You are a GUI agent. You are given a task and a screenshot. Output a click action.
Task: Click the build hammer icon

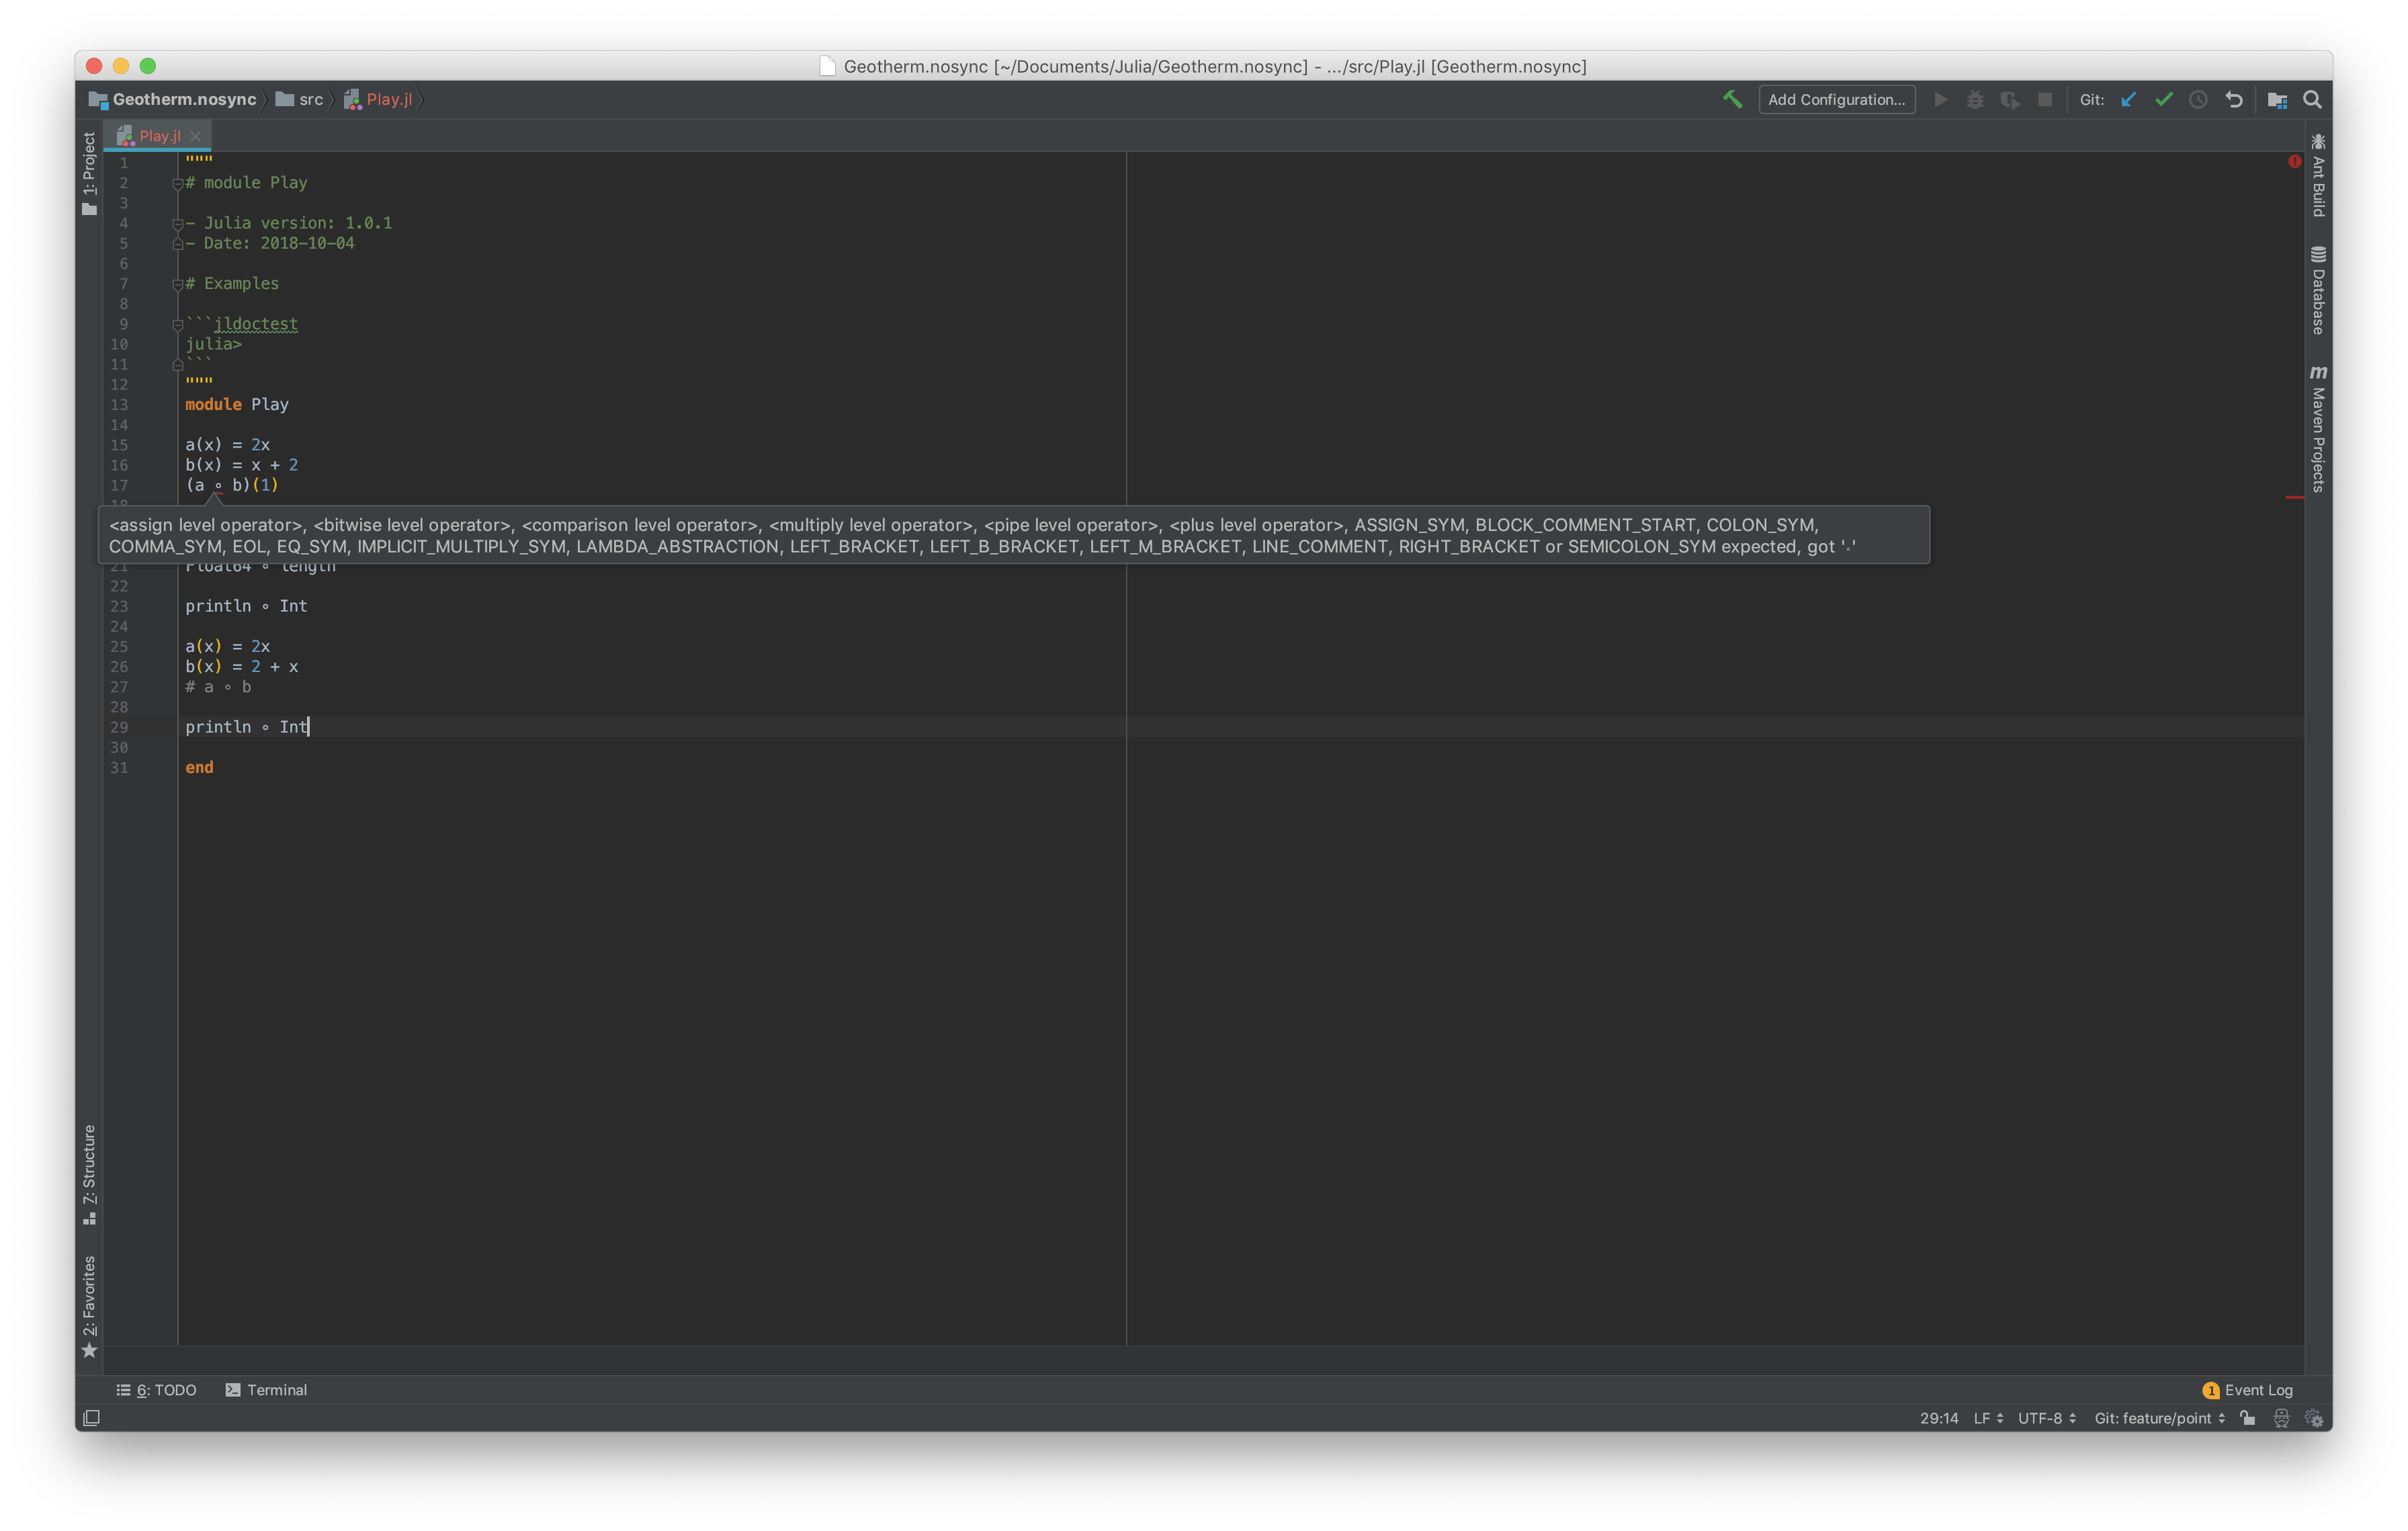1732,99
